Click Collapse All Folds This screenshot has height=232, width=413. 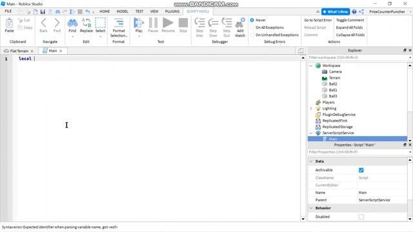click(350, 35)
